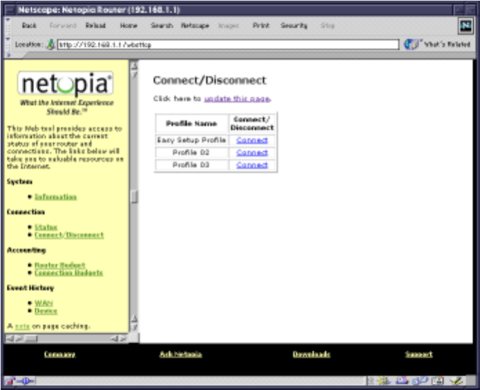
Task: Click the Images toolbar button
Action: tap(228, 25)
